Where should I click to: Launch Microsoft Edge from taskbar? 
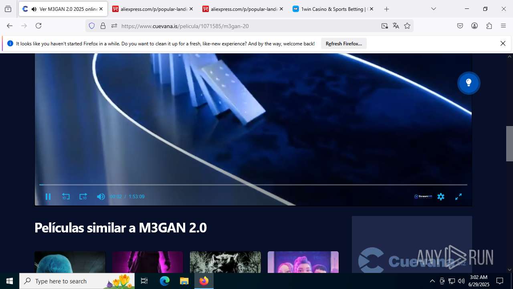165,281
